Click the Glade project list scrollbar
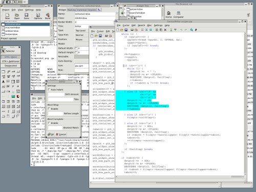The width and height of the screenshot is (256, 192). click(52, 29)
